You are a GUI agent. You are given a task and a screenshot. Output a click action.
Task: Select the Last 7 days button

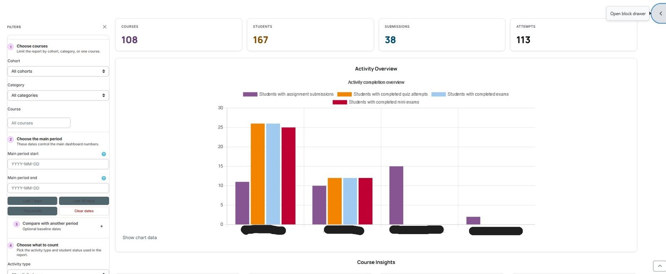32,201
